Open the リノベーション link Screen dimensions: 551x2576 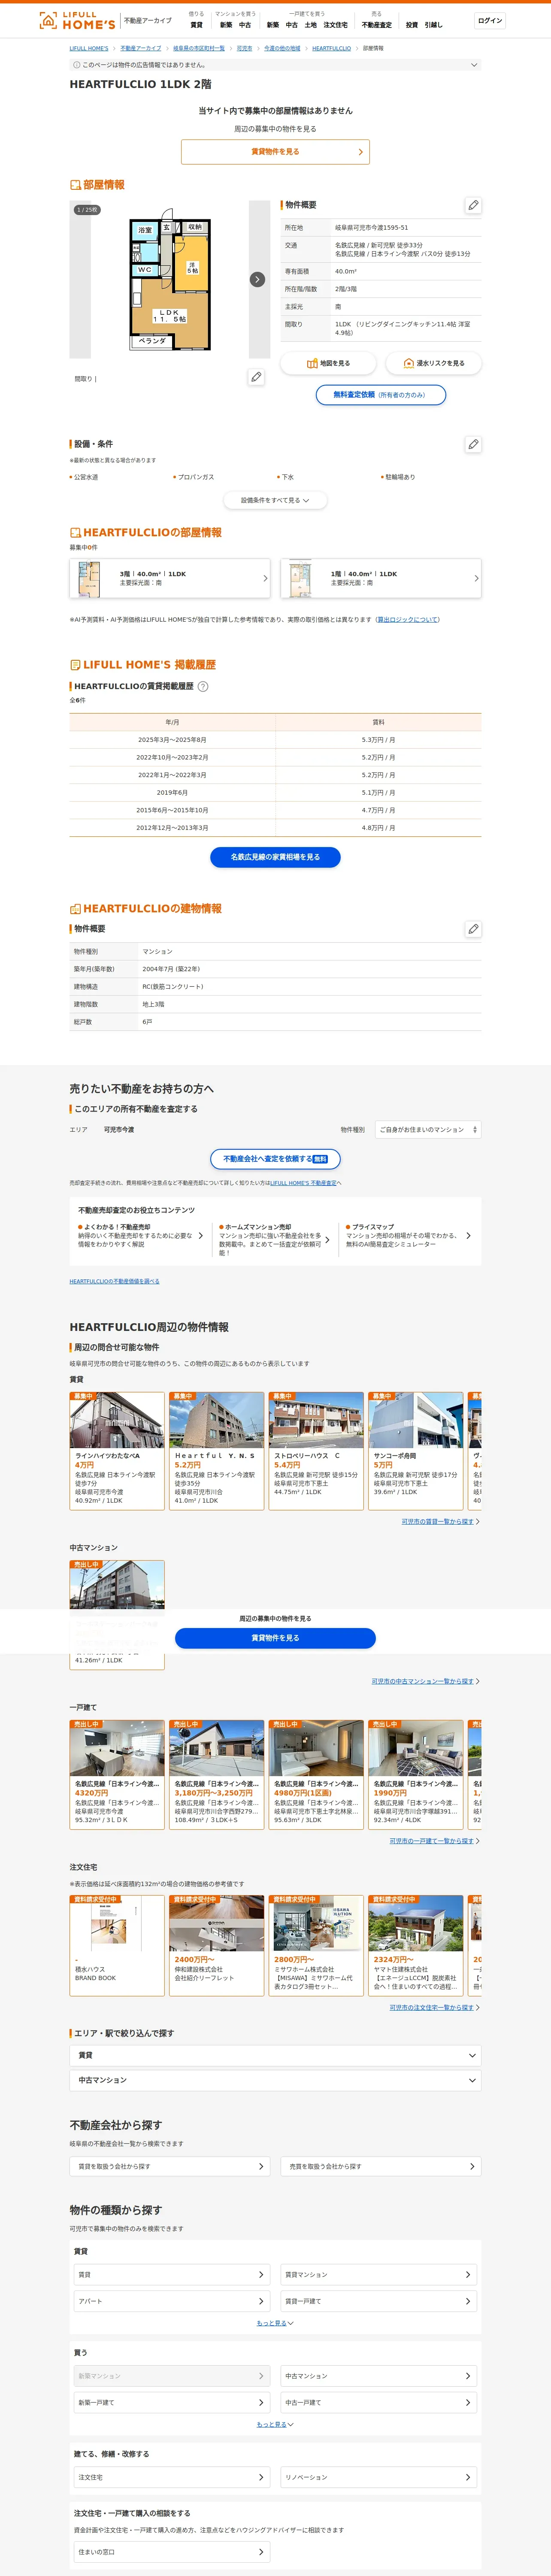point(379,2477)
